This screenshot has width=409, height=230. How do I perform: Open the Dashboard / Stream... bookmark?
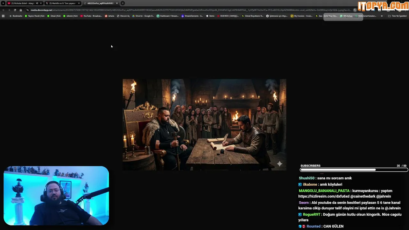point(168,16)
